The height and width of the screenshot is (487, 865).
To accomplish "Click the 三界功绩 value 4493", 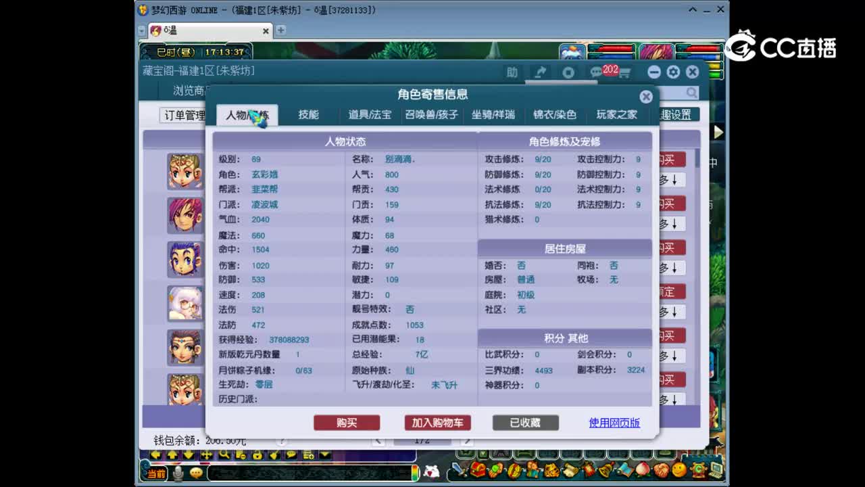I will point(543,371).
